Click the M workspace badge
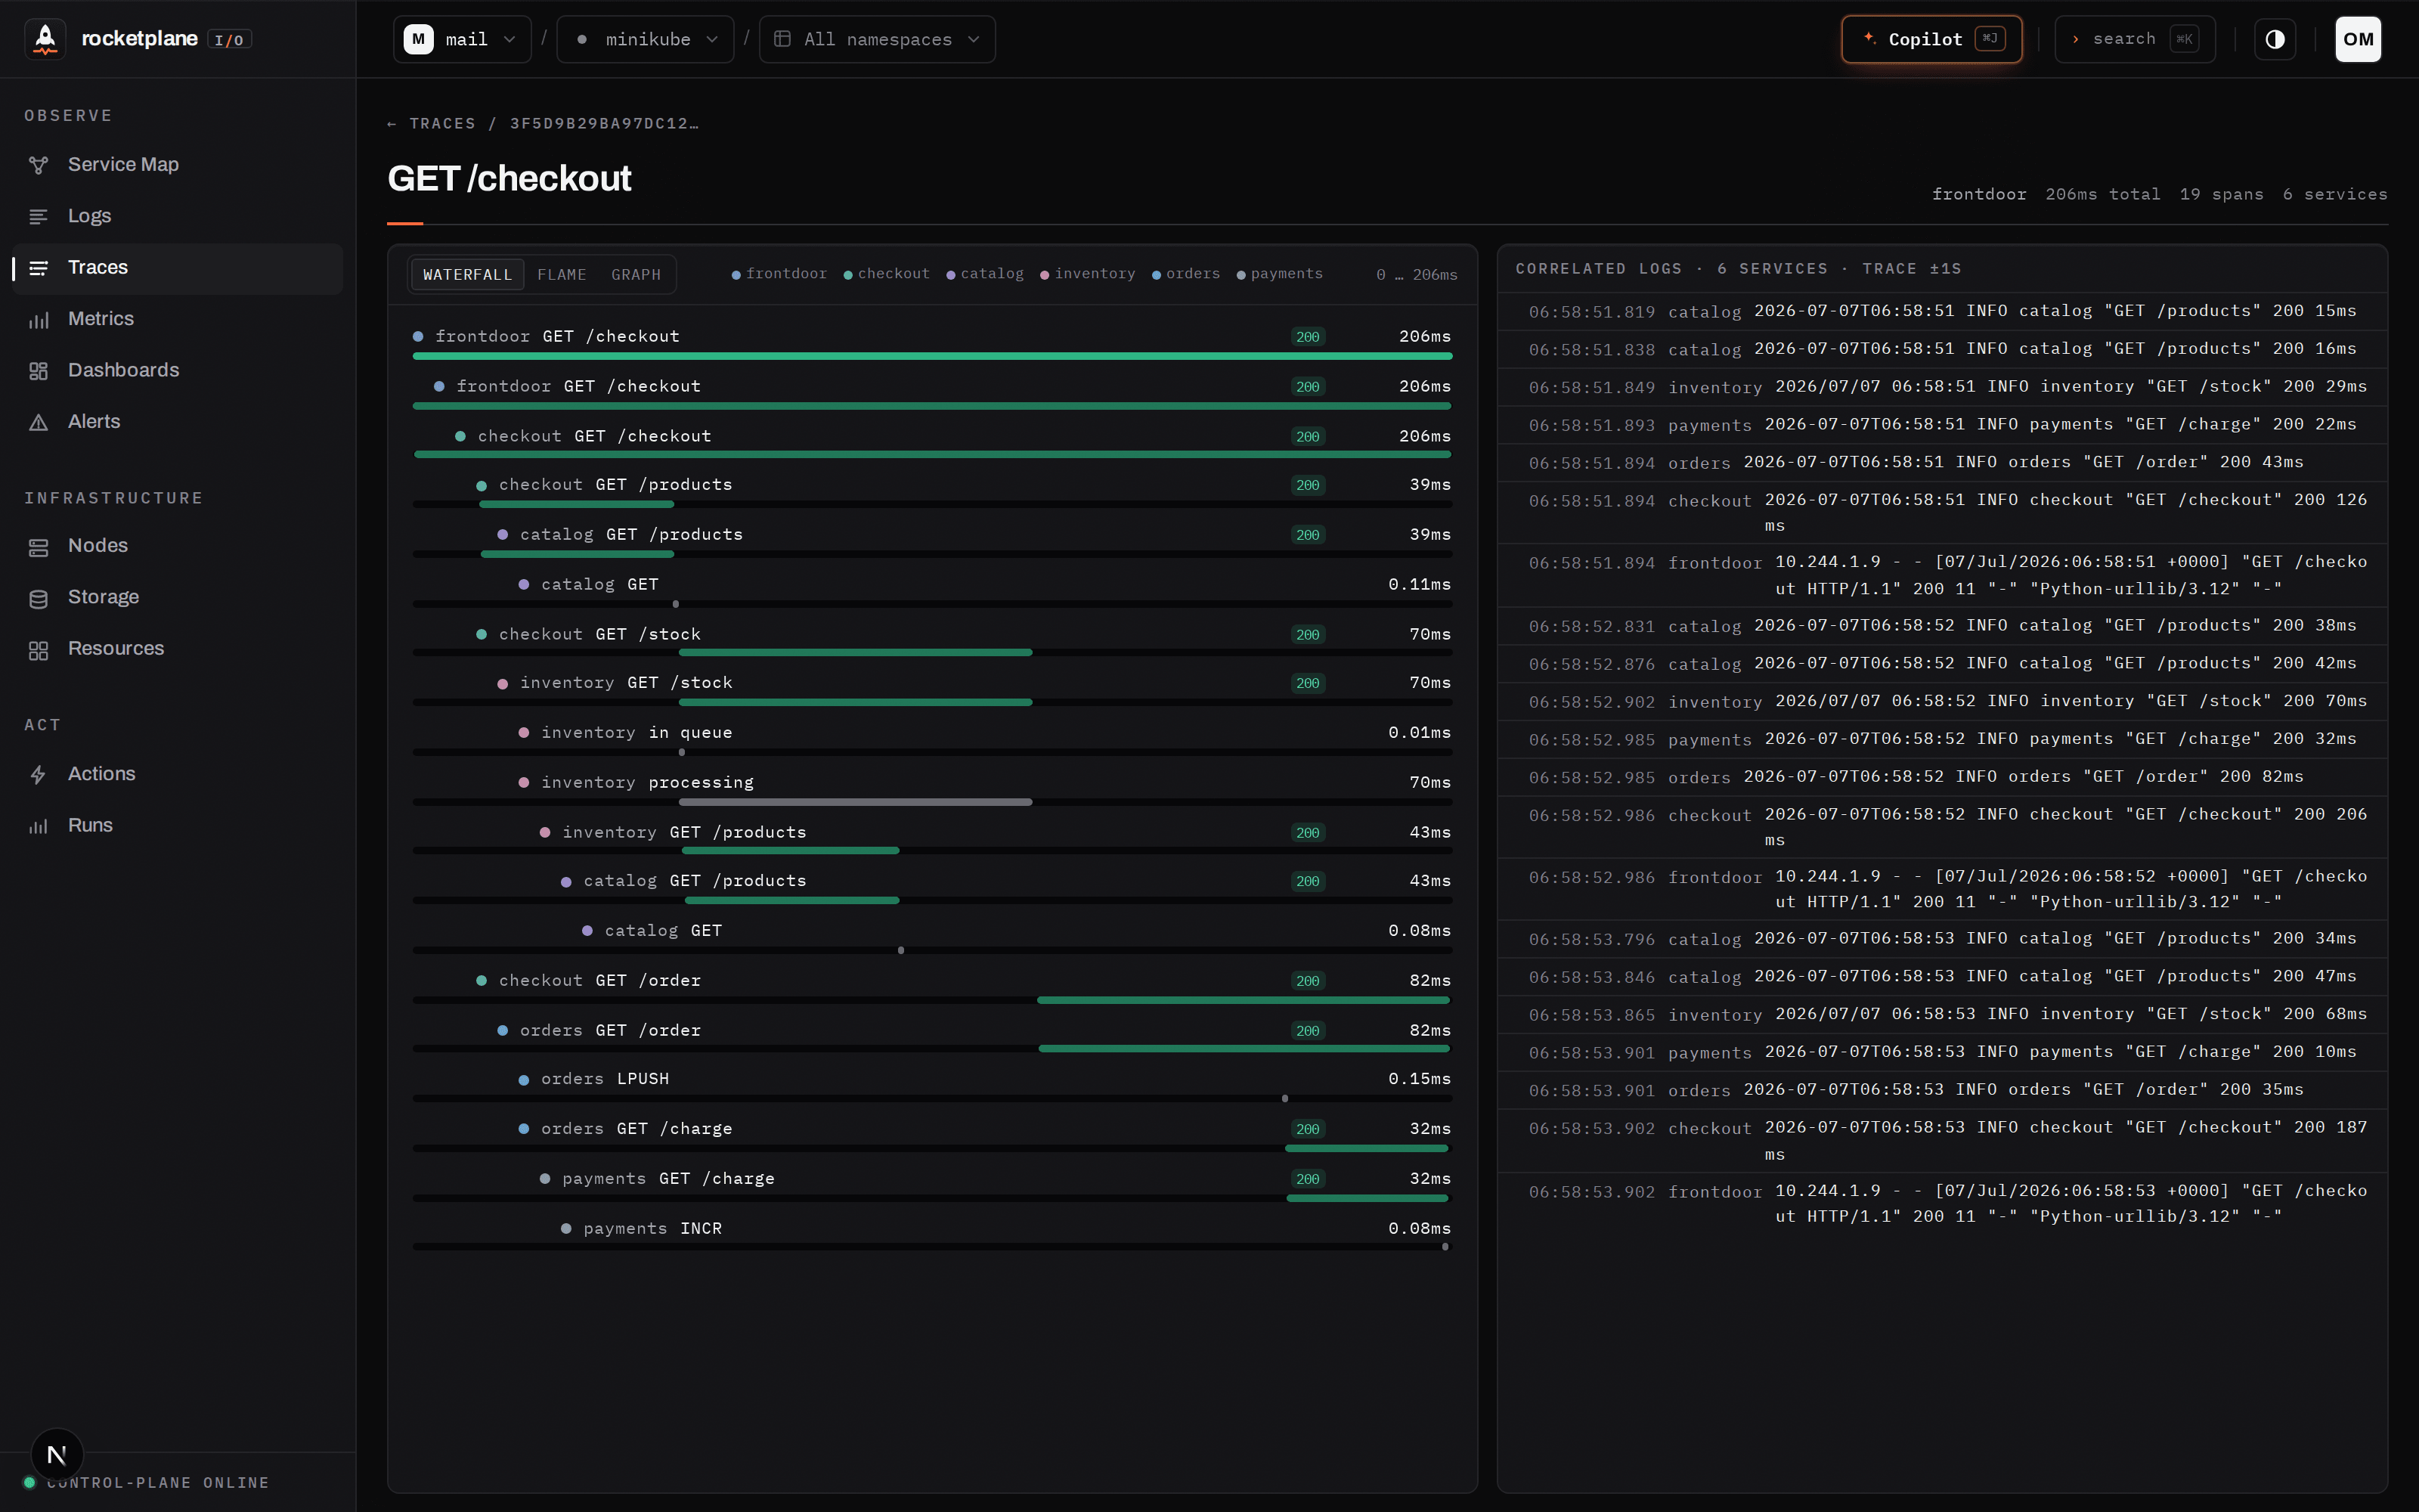Screen dimensions: 2419x1512 point(418,39)
